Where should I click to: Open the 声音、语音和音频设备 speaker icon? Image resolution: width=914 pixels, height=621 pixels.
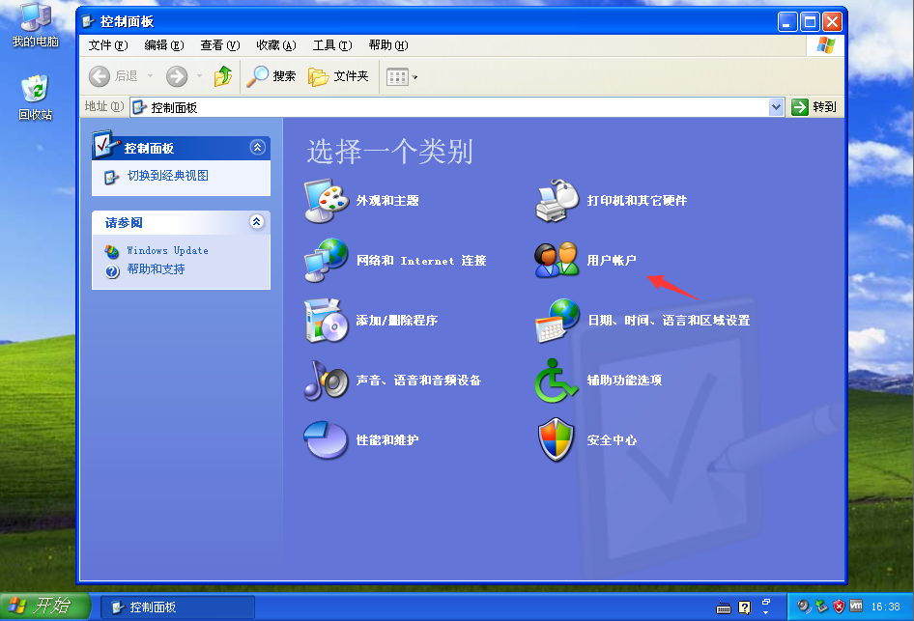326,381
